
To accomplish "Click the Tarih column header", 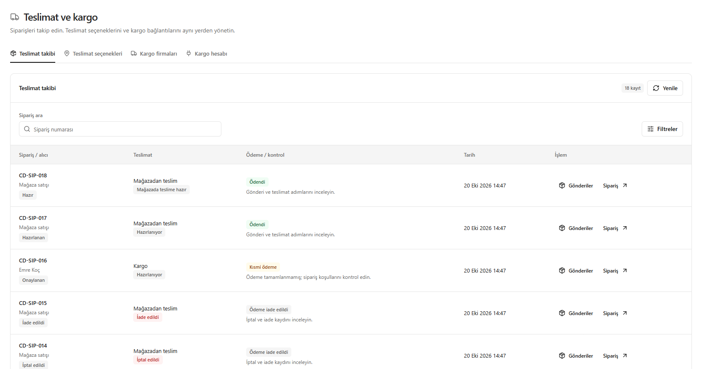I will 469,155.
